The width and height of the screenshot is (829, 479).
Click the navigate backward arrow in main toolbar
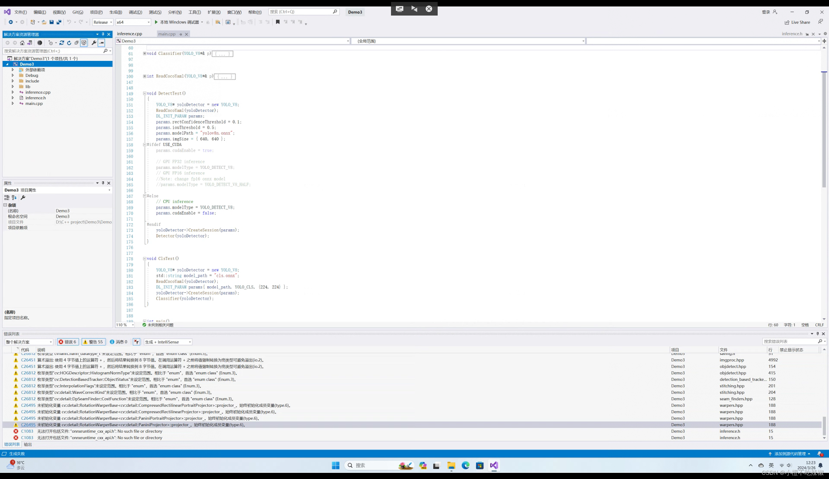pyautogui.click(x=10, y=22)
